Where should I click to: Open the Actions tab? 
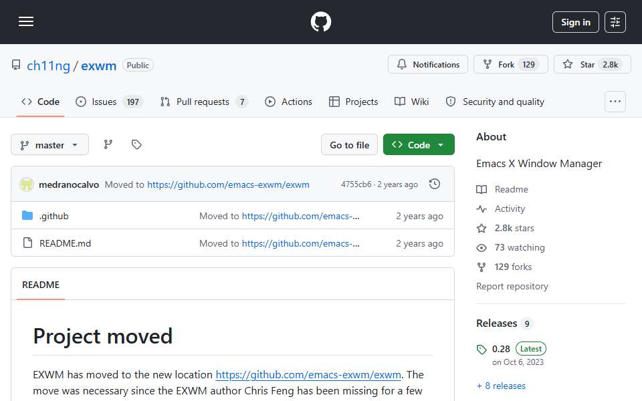[x=288, y=102]
